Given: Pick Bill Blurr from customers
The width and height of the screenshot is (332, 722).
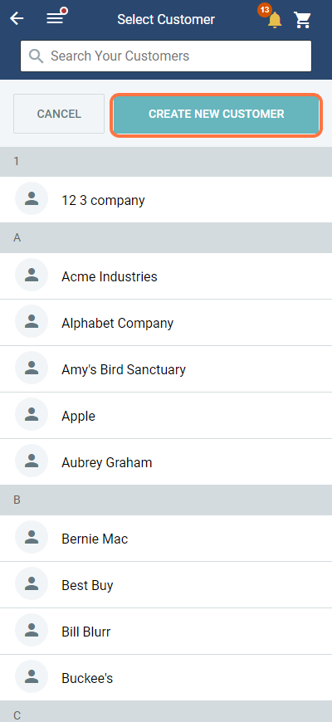Looking at the screenshot, I should [x=166, y=632].
